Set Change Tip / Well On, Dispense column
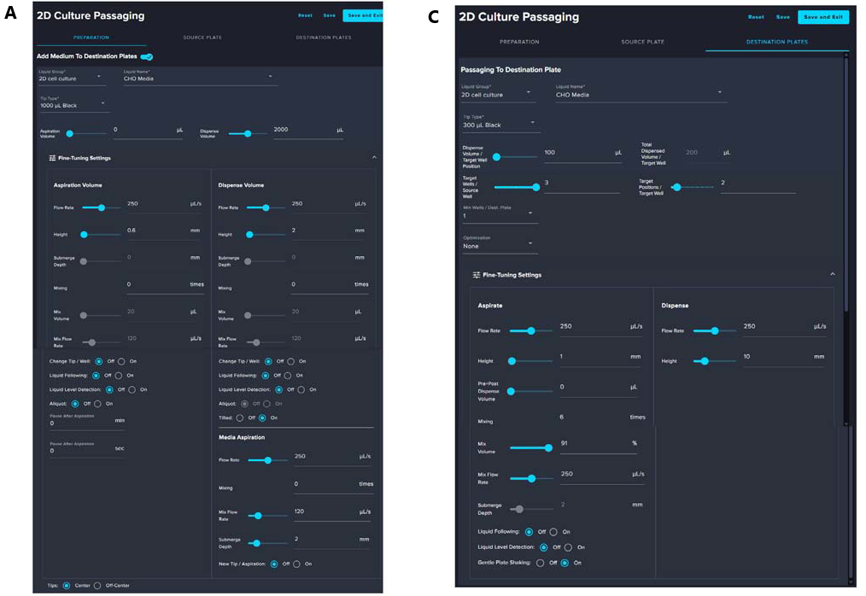This screenshot has width=866, height=596. coord(290,361)
